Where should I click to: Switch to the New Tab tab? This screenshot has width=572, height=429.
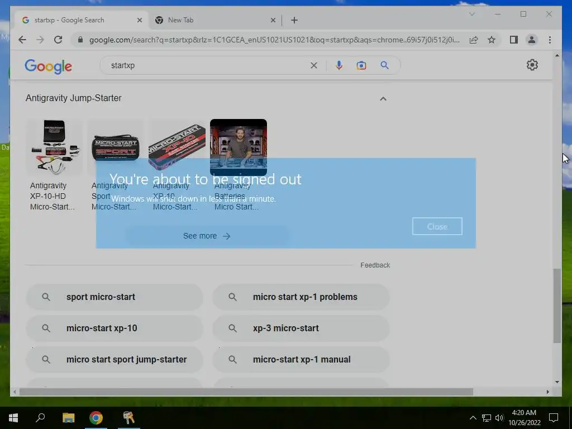[215, 20]
